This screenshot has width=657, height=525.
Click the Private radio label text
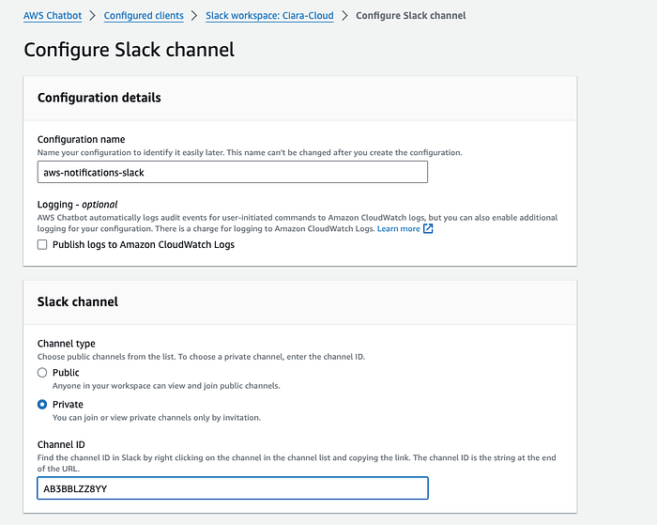(x=68, y=404)
